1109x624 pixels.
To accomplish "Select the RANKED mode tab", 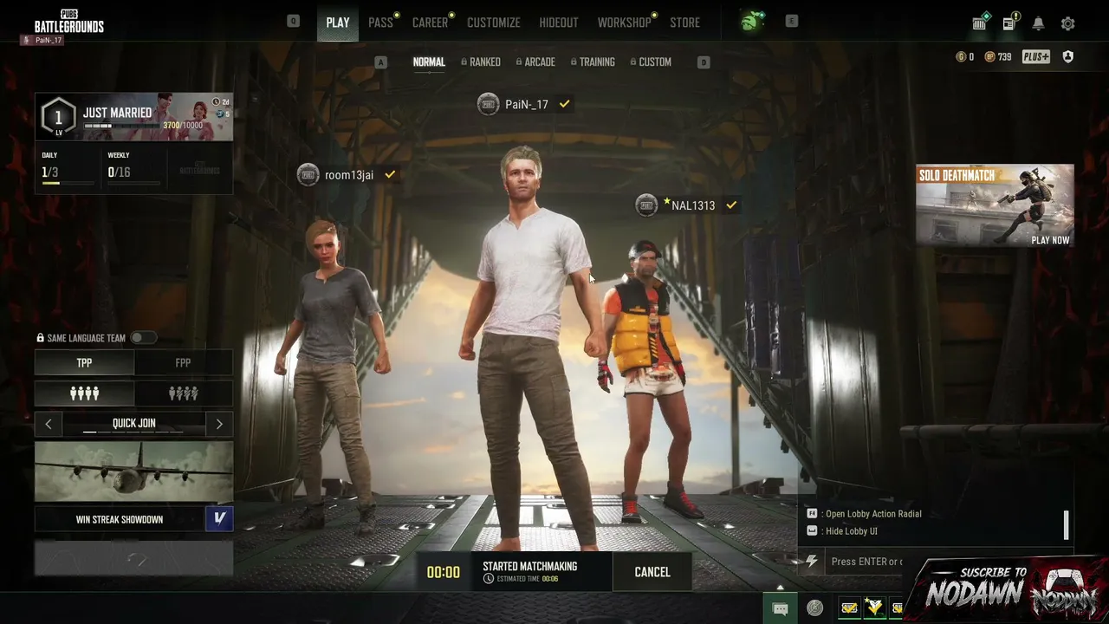I will (481, 62).
